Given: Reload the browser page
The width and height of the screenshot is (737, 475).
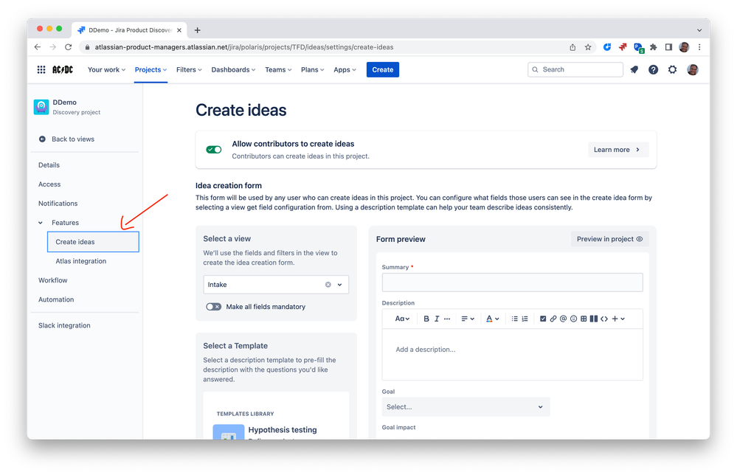Looking at the screenshot, I should coord(68,47).
